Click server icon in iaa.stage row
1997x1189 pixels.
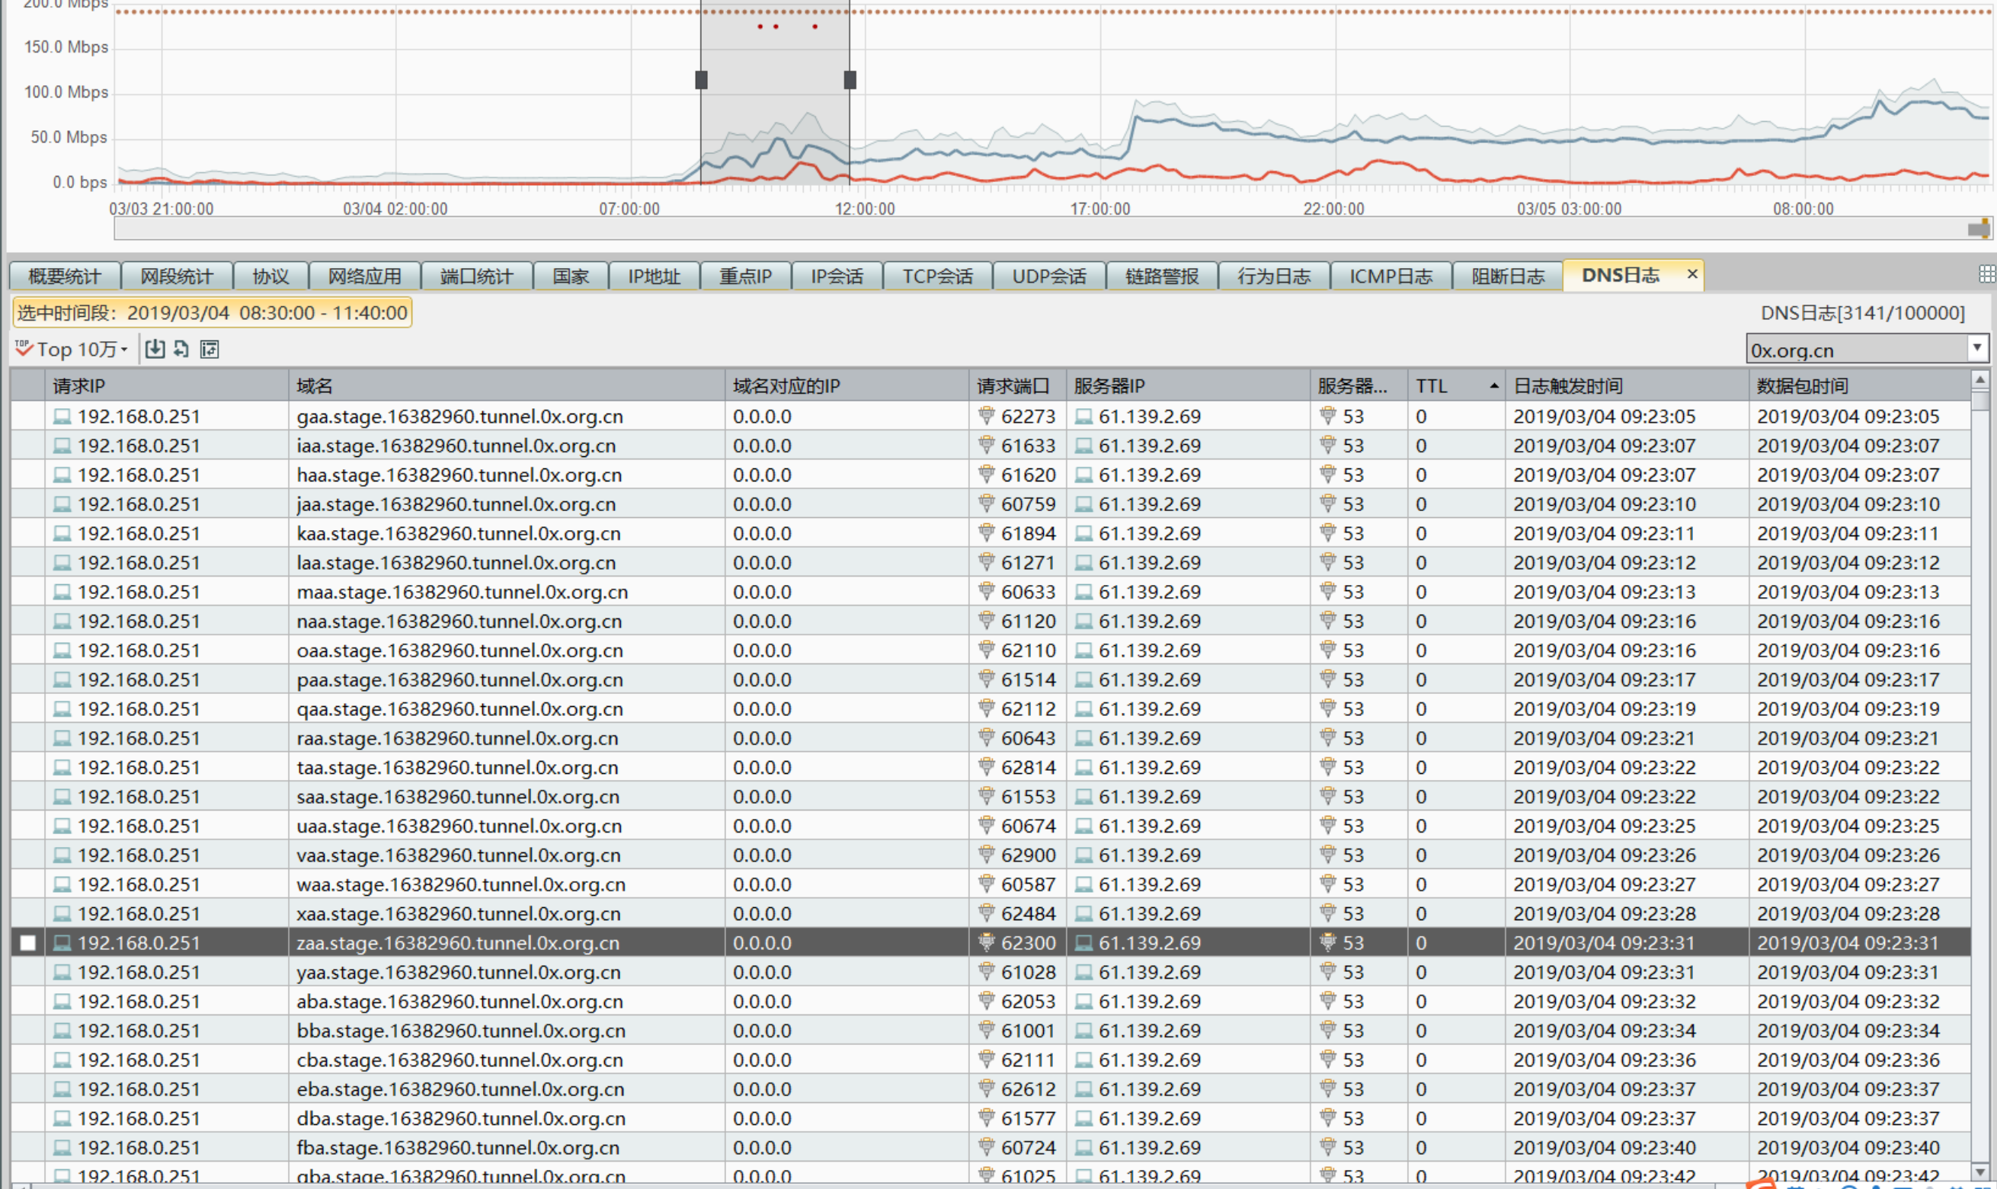pos(1083,446)
